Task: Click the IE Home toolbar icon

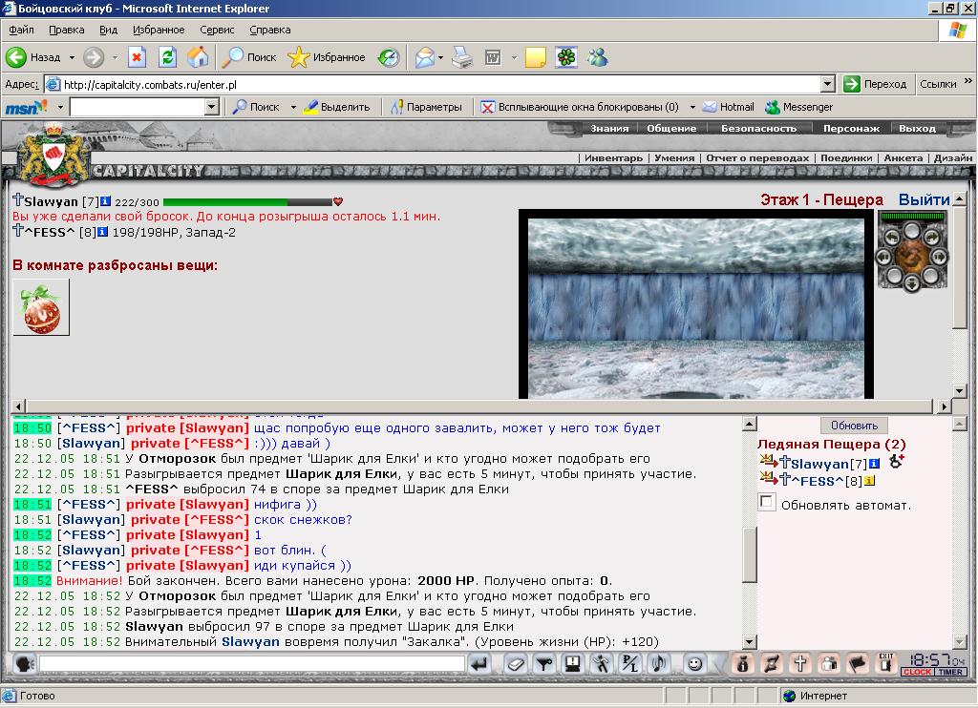Action: point(198,57)
